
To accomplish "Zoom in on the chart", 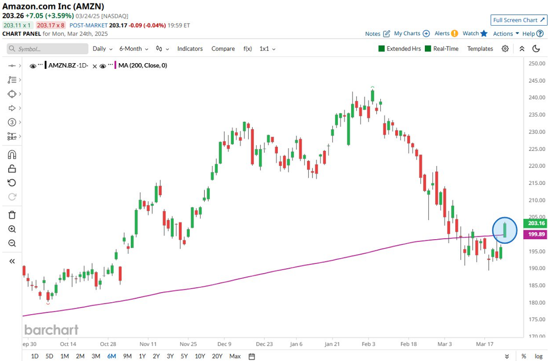I will pyautogui.click(x=12, y=229).
